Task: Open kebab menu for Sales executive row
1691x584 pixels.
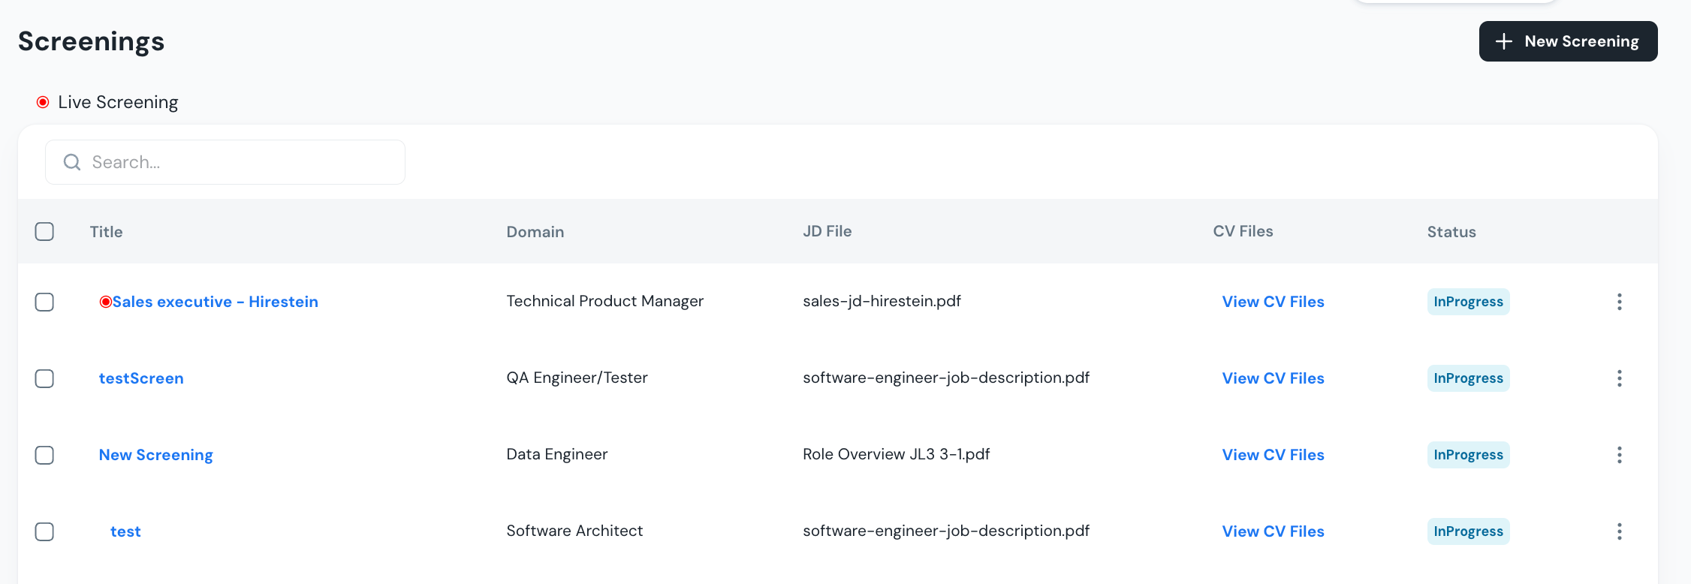Action: click(1619, 302)
